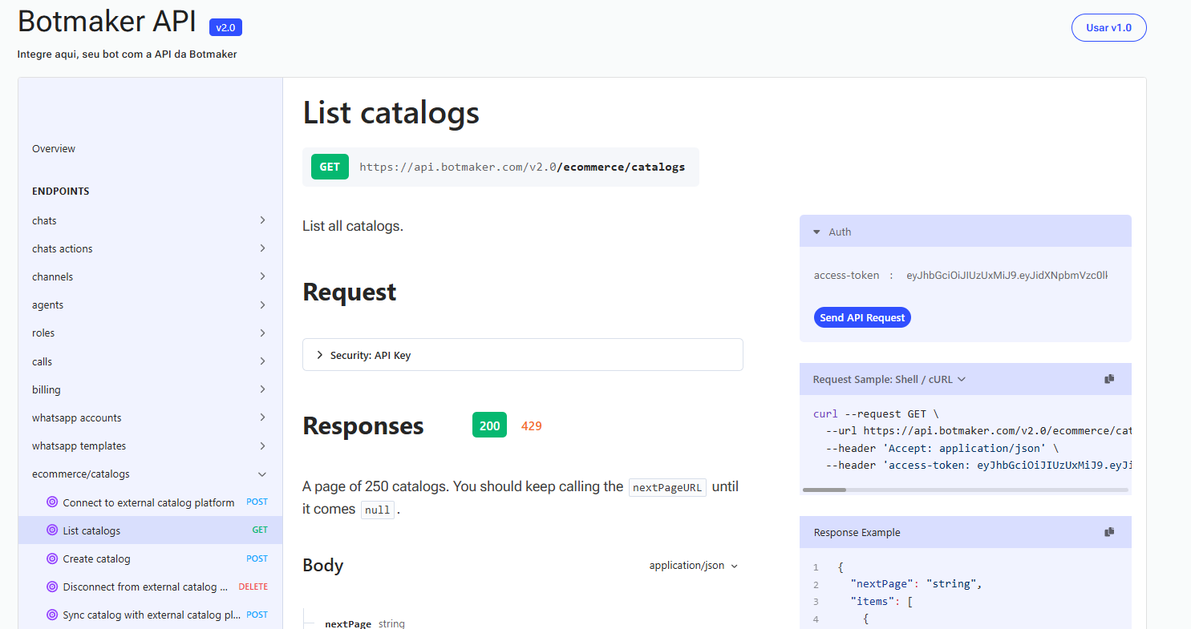Open the Overview page
The image size is (1191, 629).
(54, 148)
